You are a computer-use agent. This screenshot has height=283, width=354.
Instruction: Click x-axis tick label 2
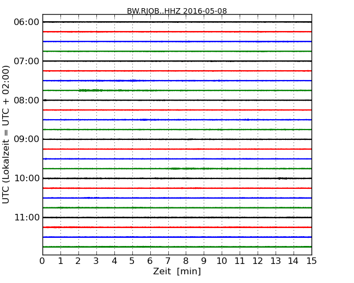pos(78,261)
